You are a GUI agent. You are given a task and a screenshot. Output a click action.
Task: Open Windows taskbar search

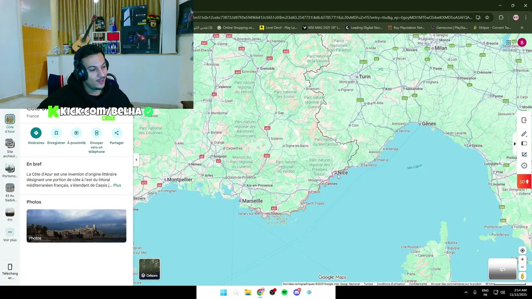click(236, 292)
